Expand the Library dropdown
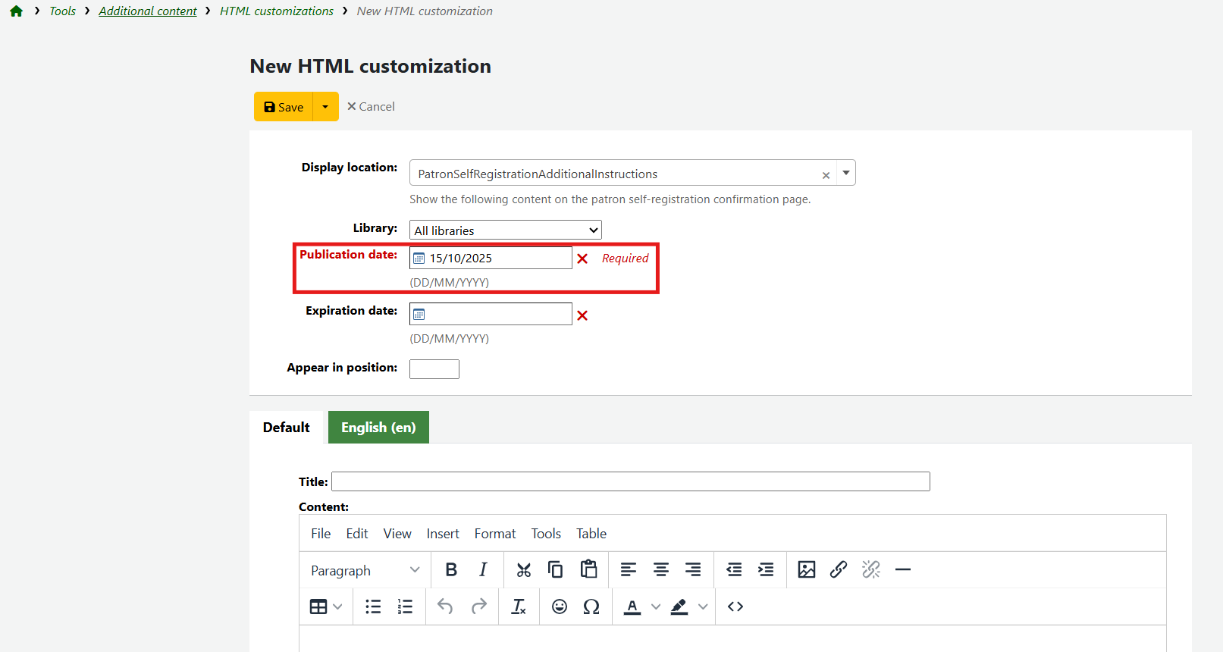This screenshot has height=652, width=1223. click(505, 230)
